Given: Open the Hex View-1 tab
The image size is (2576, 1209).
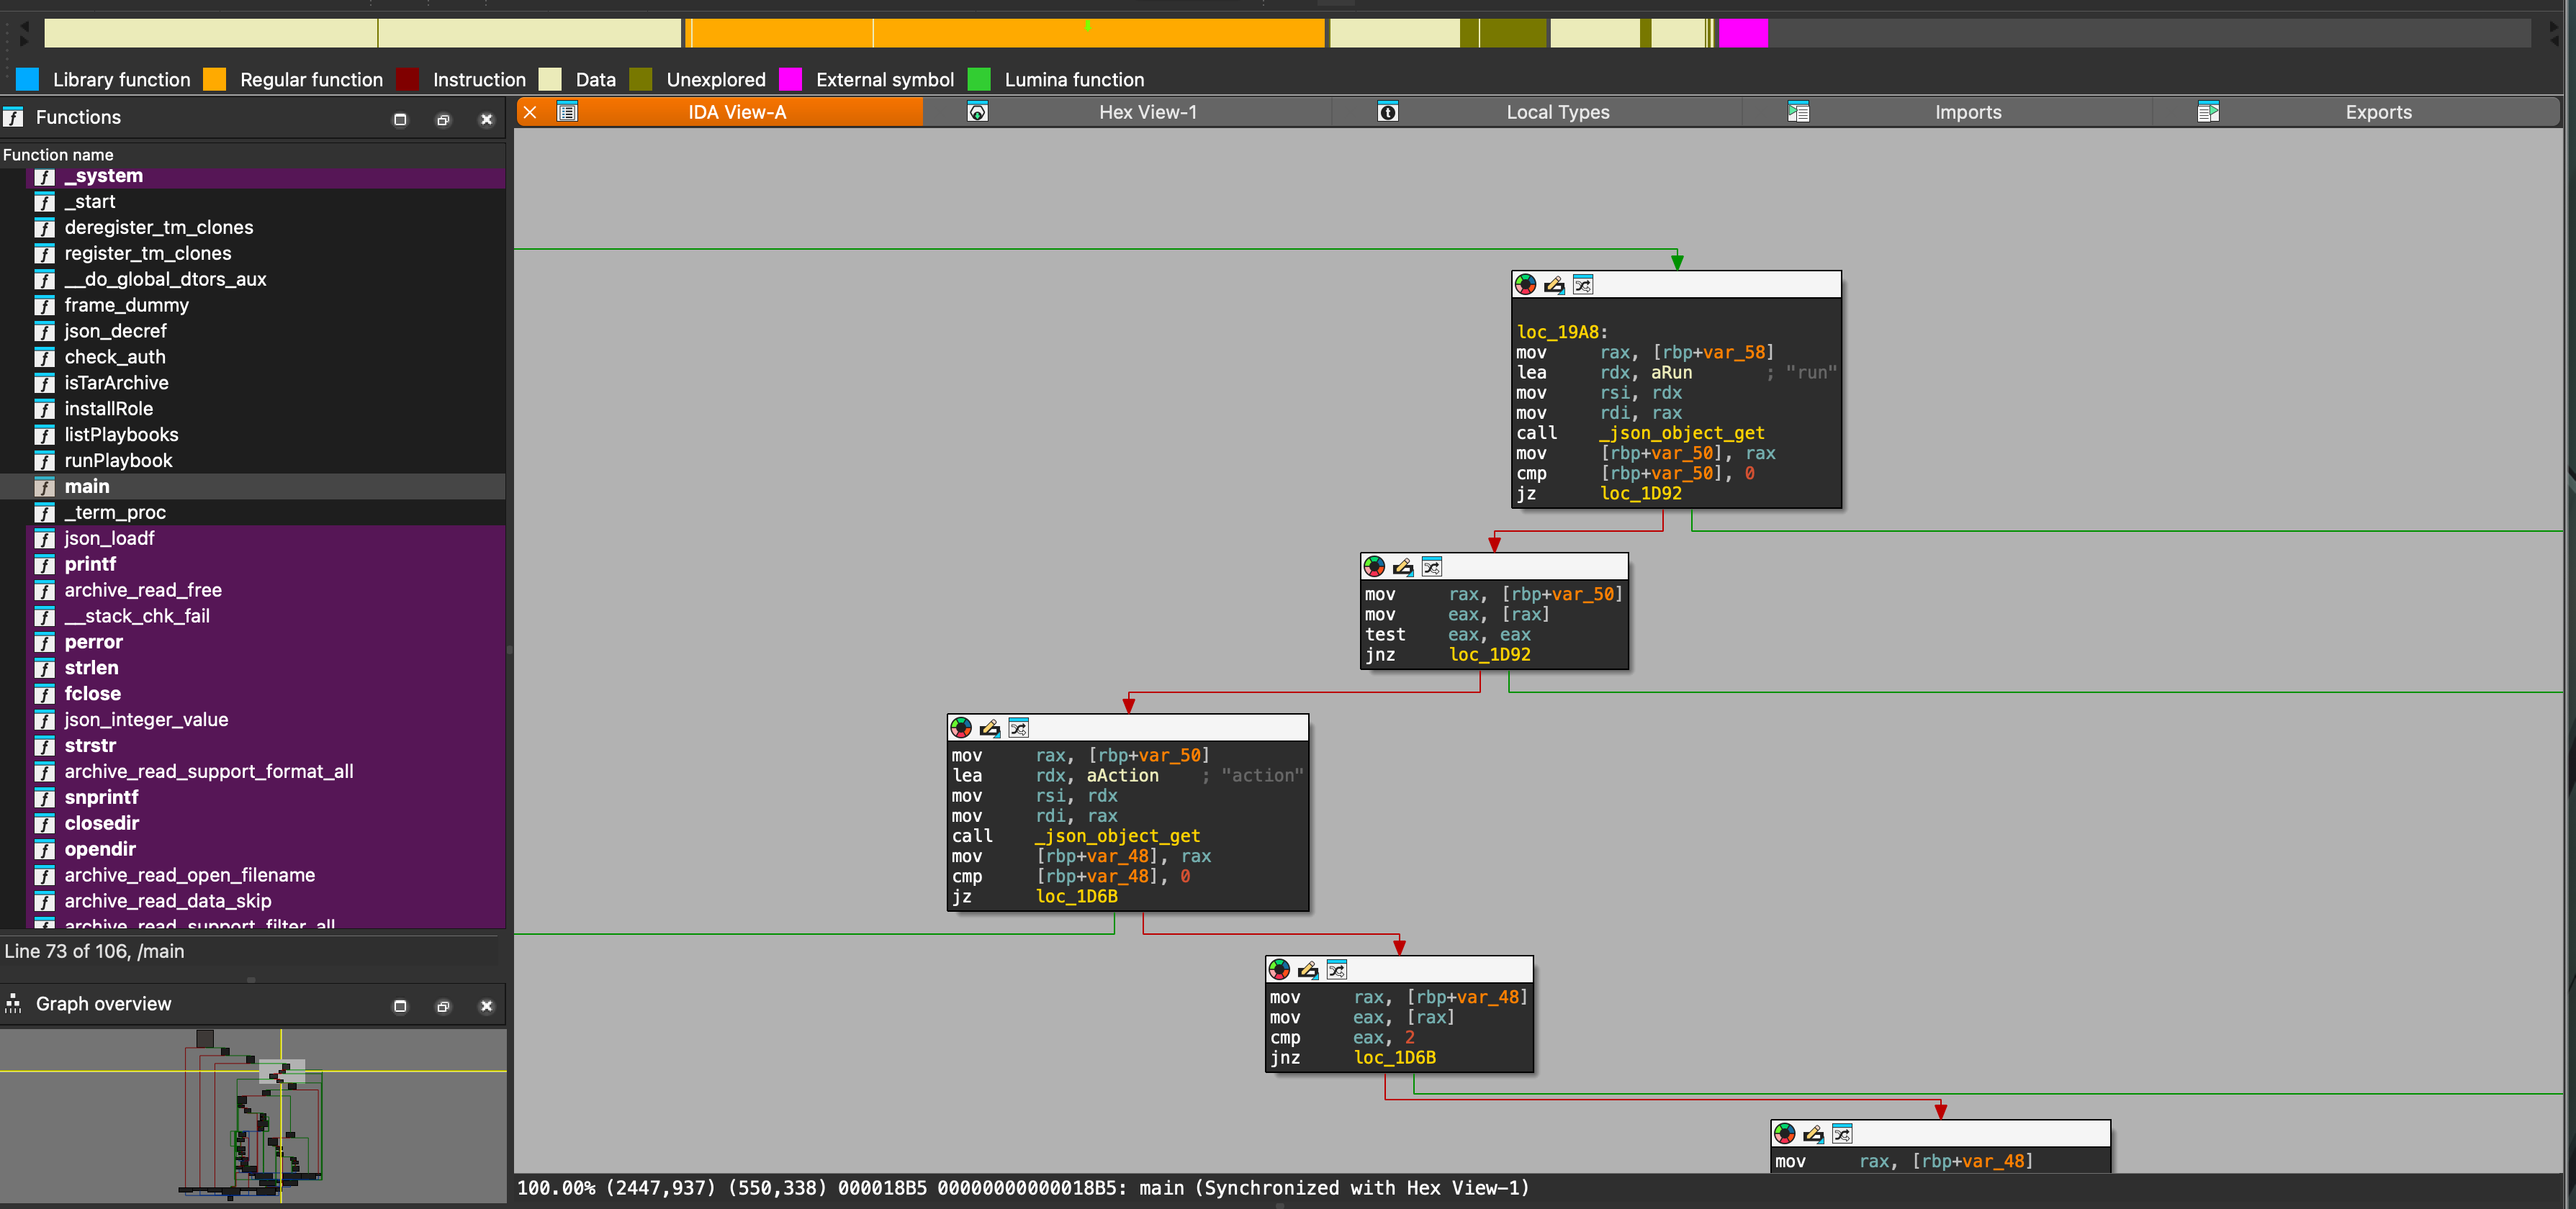Looking at the screenshot, I should click(1147, 112).
